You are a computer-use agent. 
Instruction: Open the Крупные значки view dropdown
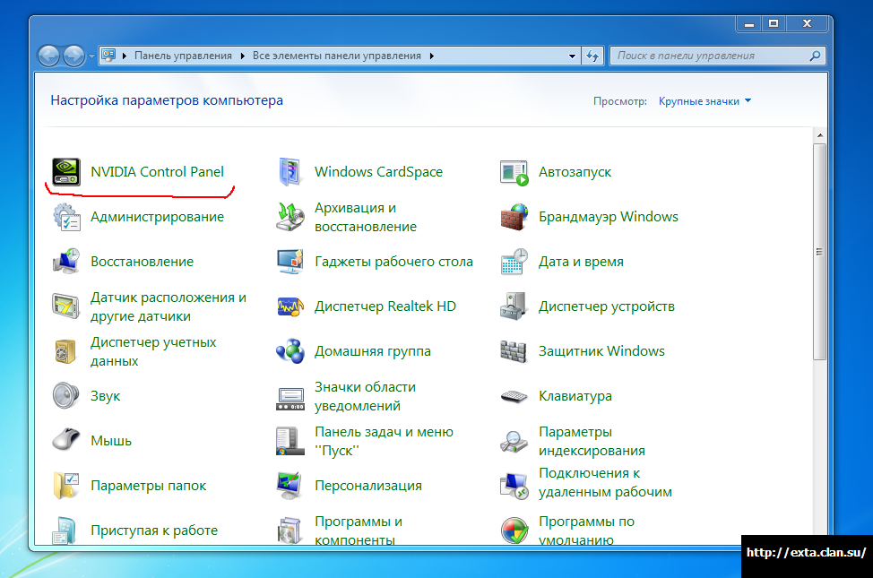pyautogui.click(x=704, y=101)
